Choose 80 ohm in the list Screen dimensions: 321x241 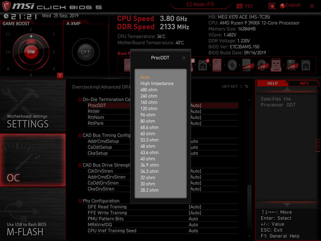pos(148,121)
